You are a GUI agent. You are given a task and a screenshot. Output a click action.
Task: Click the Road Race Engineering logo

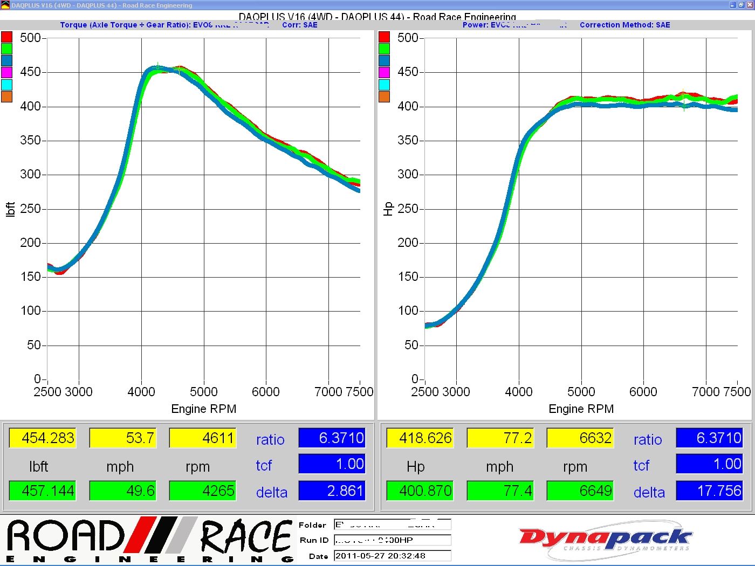tap(149, 540)
